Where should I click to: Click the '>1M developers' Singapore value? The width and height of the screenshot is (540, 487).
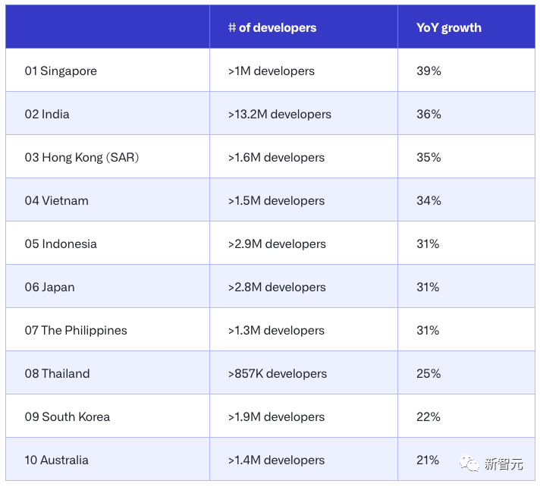click(272, 71)
